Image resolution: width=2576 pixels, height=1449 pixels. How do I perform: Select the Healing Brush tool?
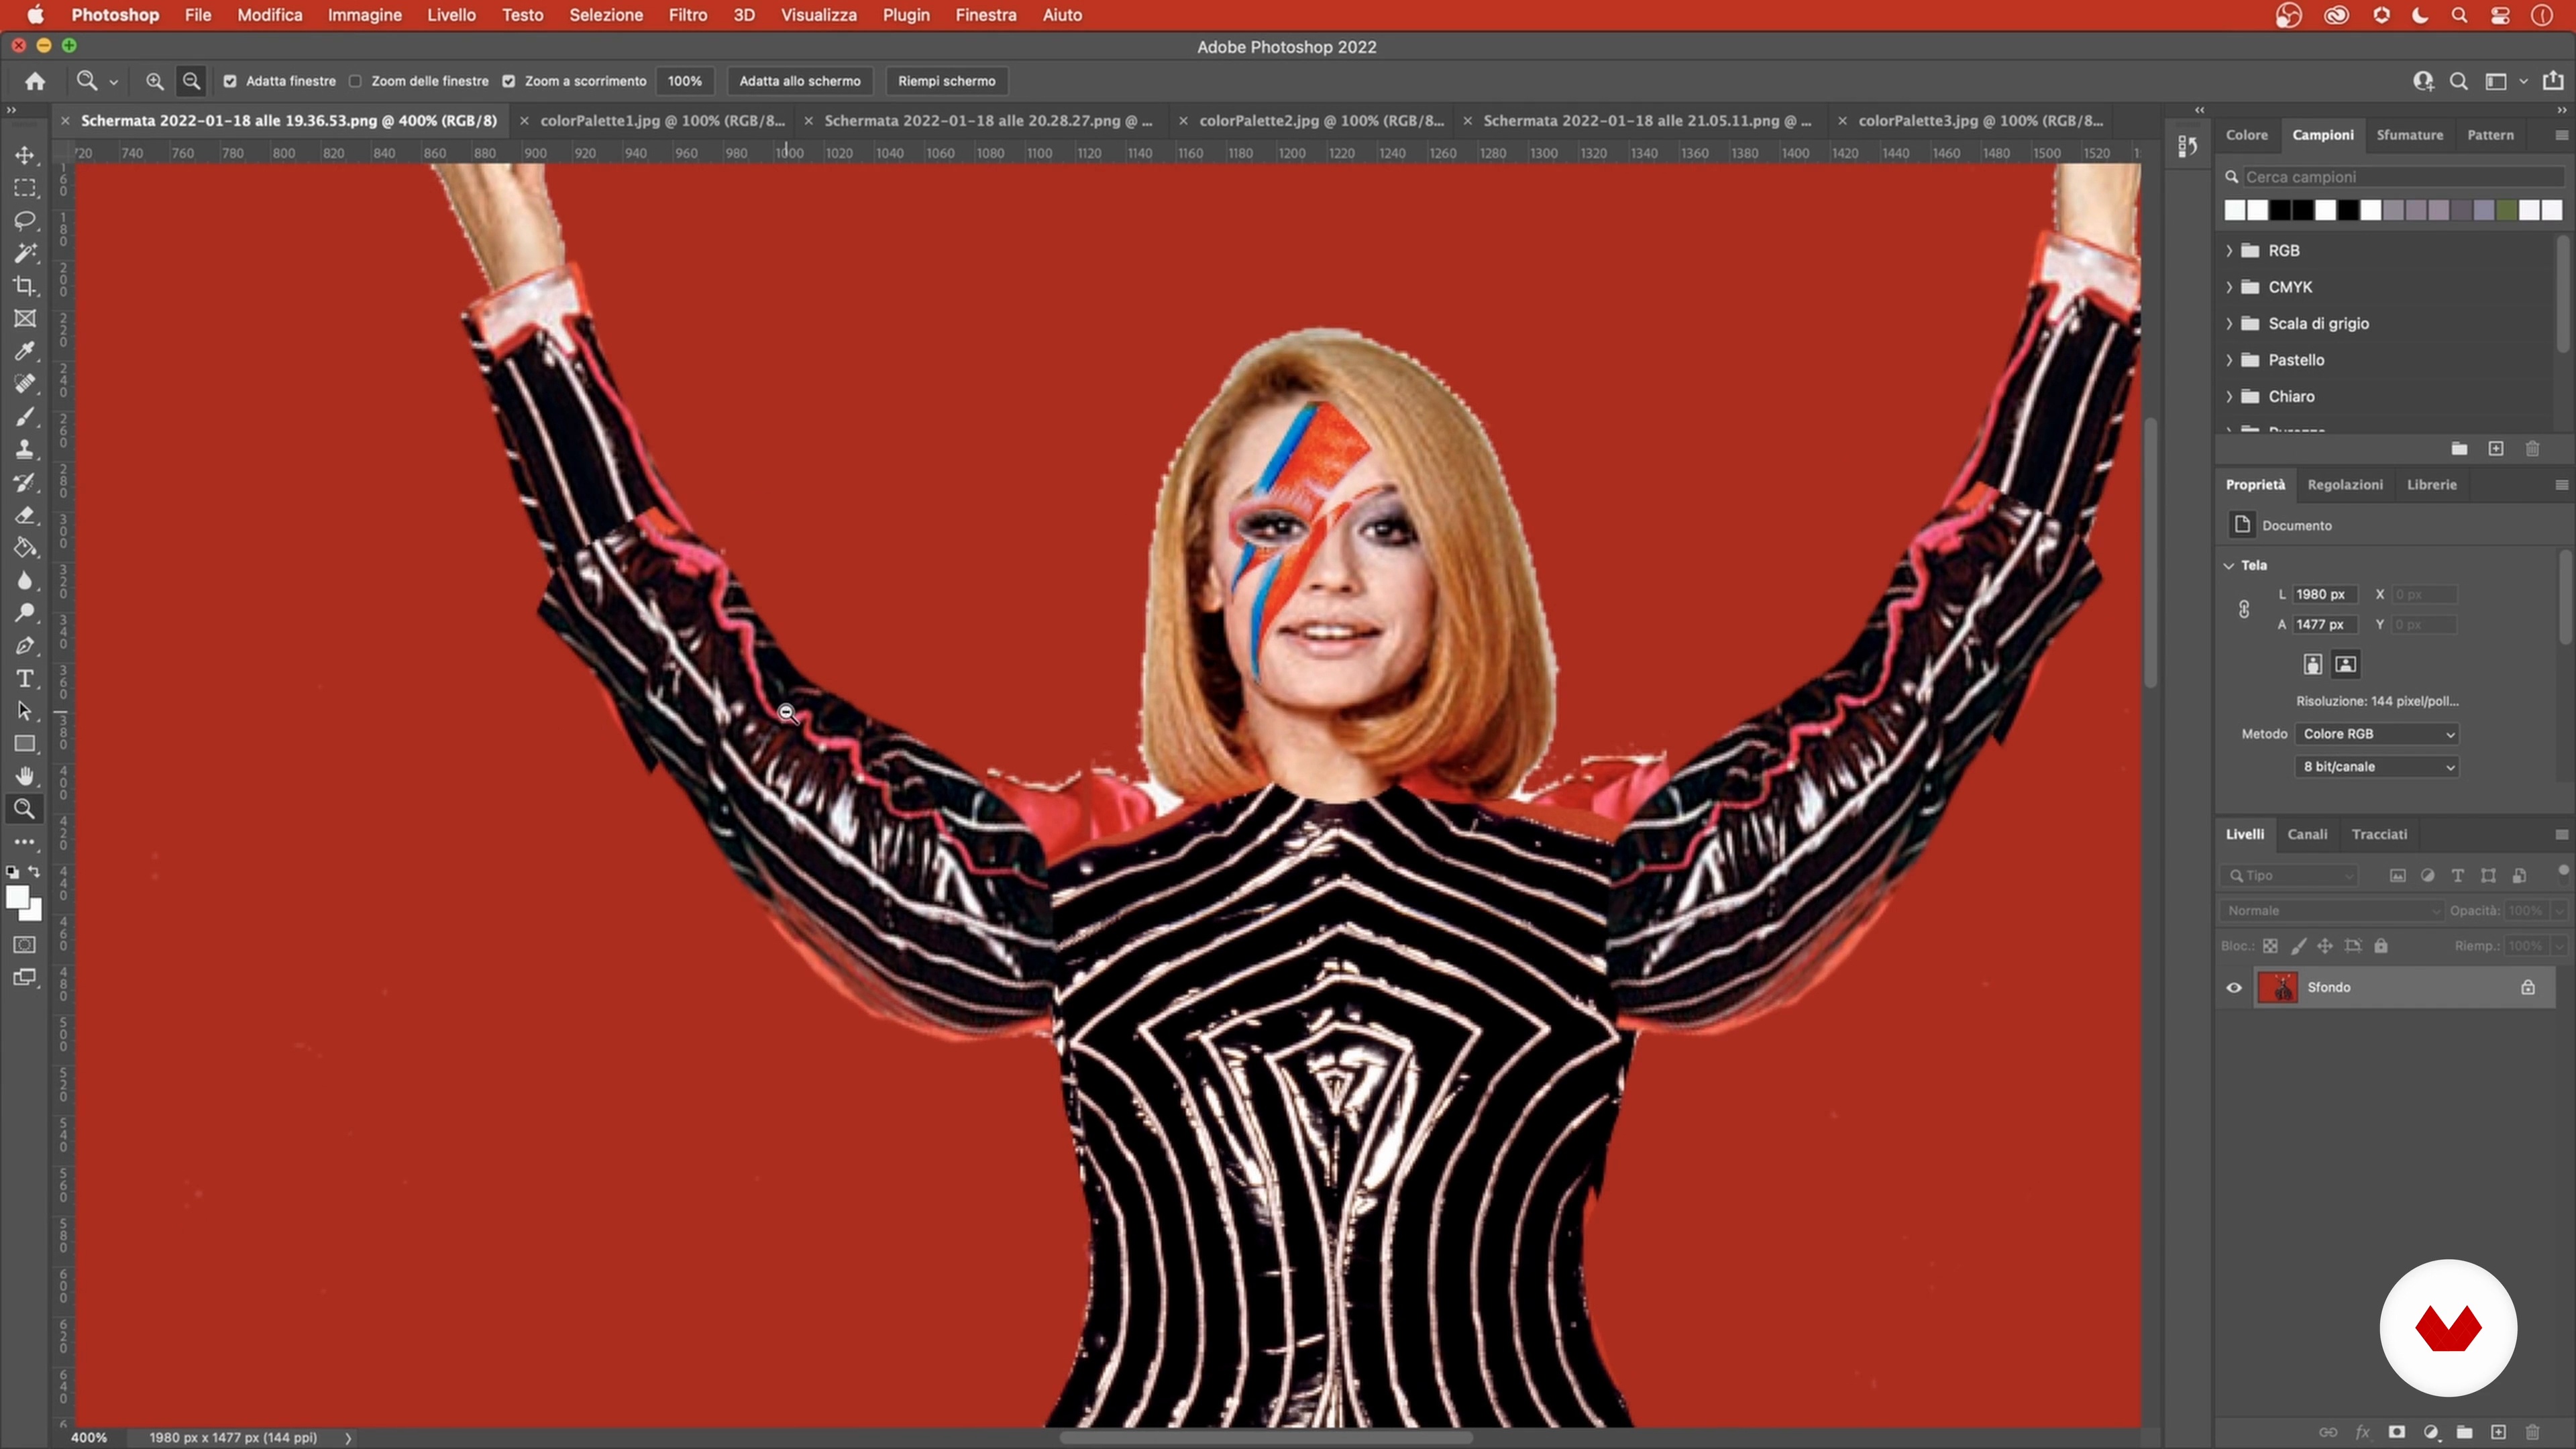click(x=25, y=384)
